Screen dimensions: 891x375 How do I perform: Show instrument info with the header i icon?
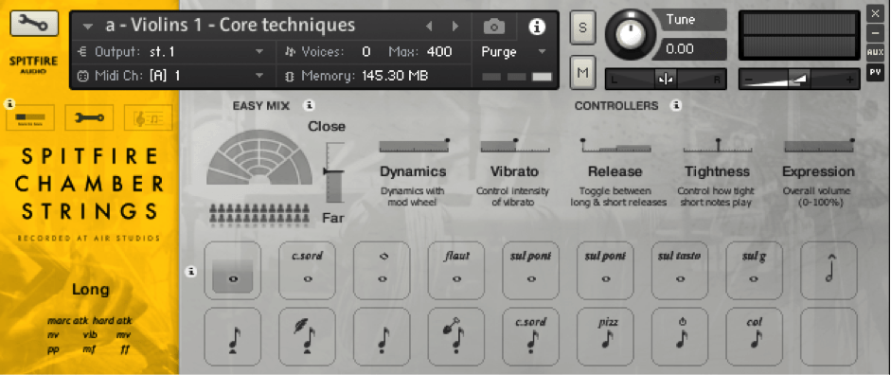(537, 27)
